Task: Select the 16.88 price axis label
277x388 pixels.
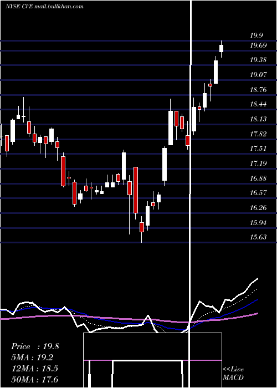Action: [259, 178]
